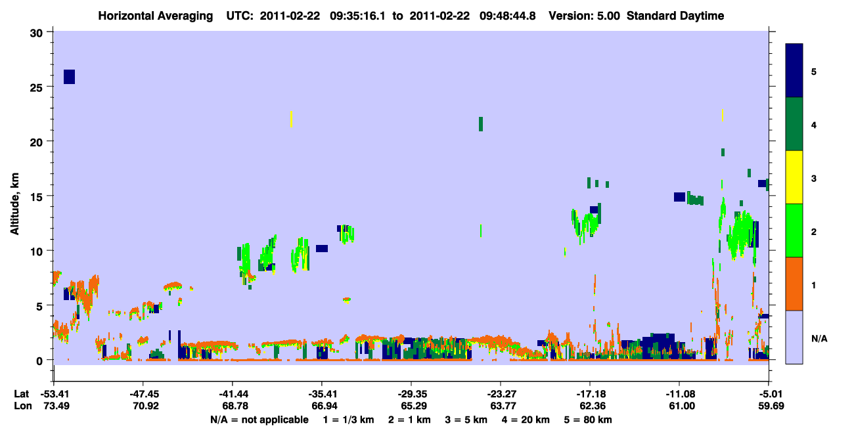This screenshot has height=438, width=854.
Task: Click the start time 09:35:16.1 in title
Action: coord(357,16)
